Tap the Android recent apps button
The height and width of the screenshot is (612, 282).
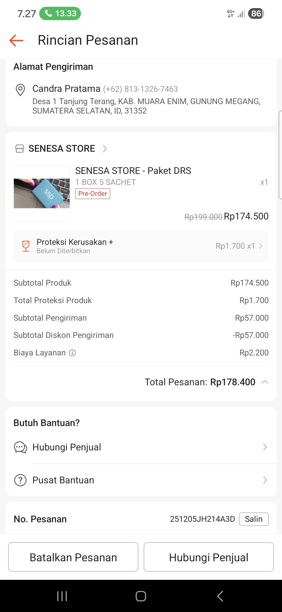point(62,596)
